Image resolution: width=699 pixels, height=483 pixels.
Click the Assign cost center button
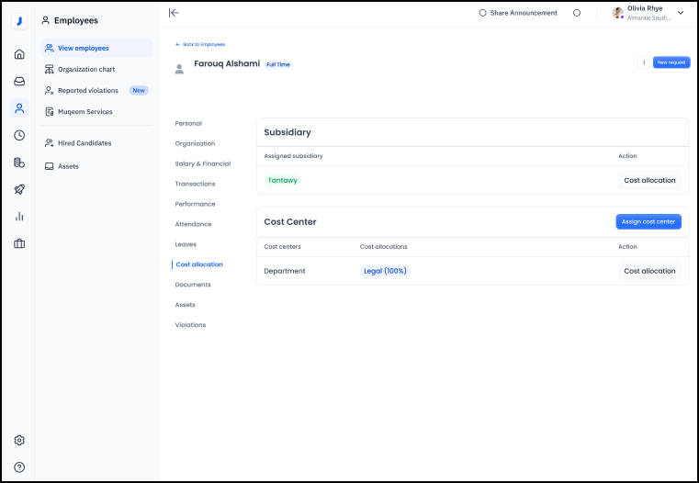648,222
